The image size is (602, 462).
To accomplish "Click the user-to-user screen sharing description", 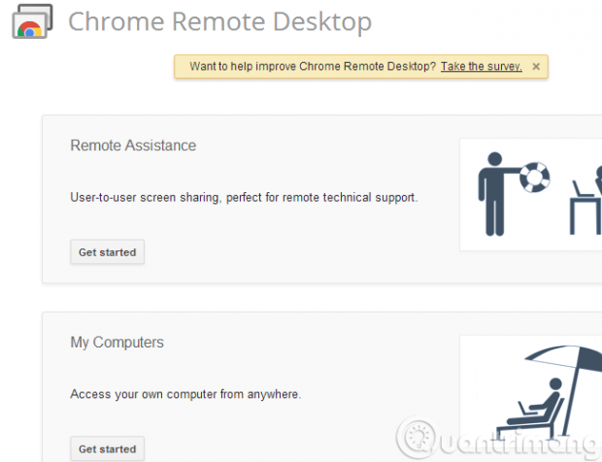I will 244,197.
